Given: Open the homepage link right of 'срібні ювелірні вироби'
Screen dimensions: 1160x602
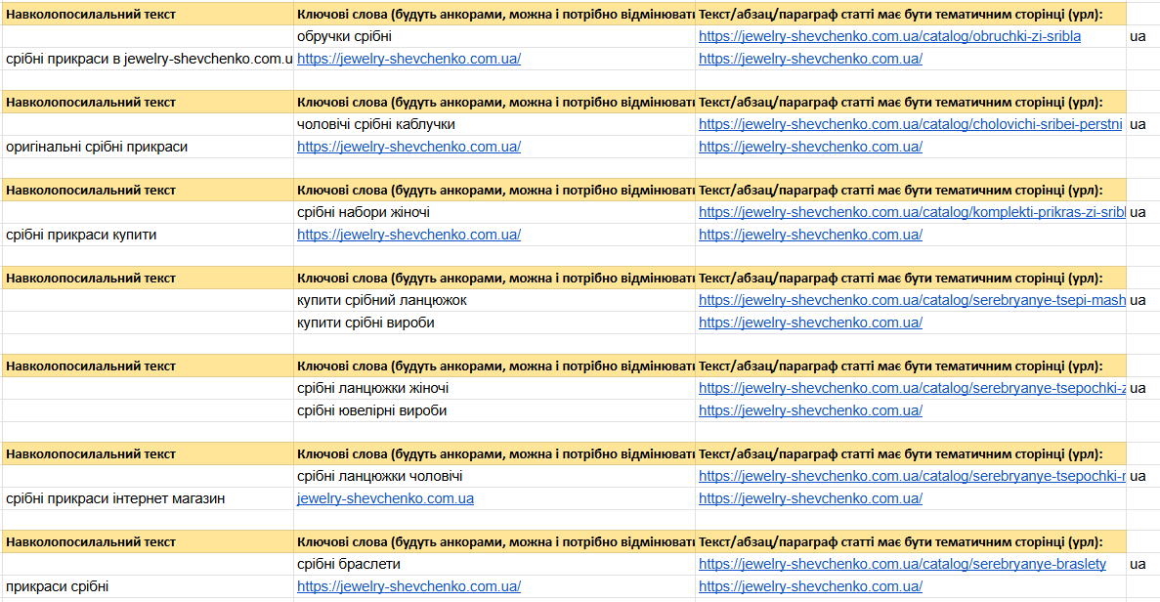Looking at the screenshot, I should coord(810,410).
